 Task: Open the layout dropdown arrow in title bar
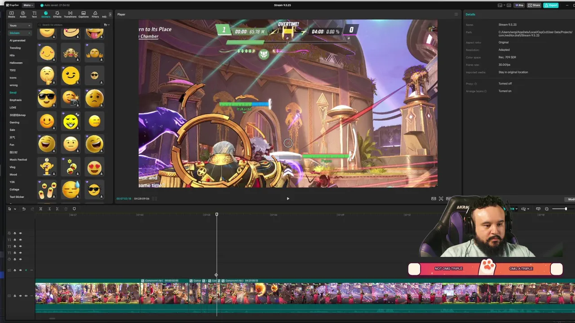click(504, 5)
